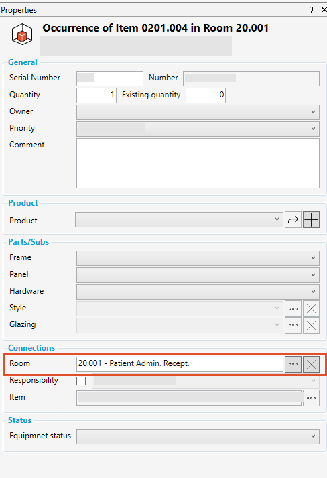This screenshot has height=478, width=327.
Task: Pin the Properties panel
Action: click(311, 10)
